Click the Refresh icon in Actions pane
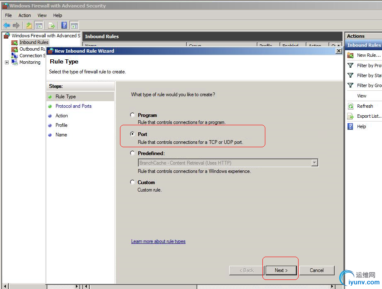The image size is (382, 289). click(x=350, y=106)
